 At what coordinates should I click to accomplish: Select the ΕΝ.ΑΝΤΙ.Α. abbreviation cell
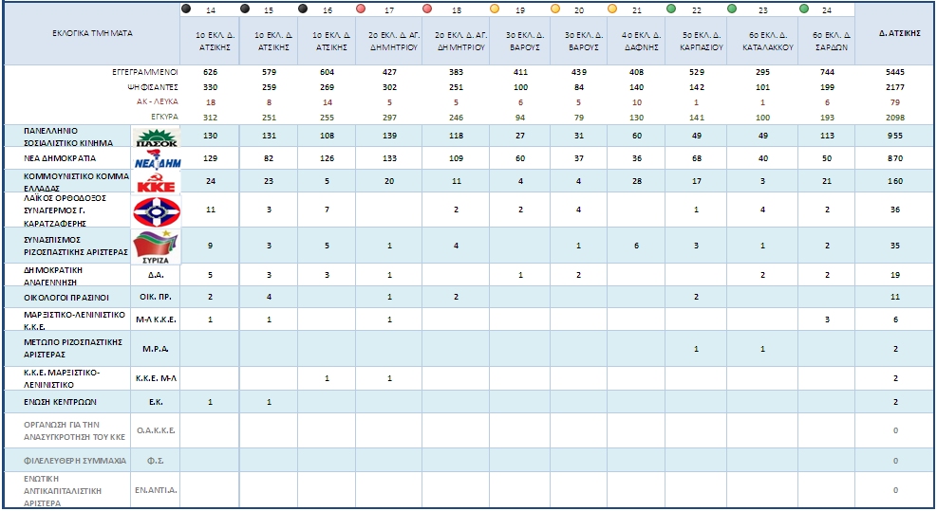click(156, 490)
